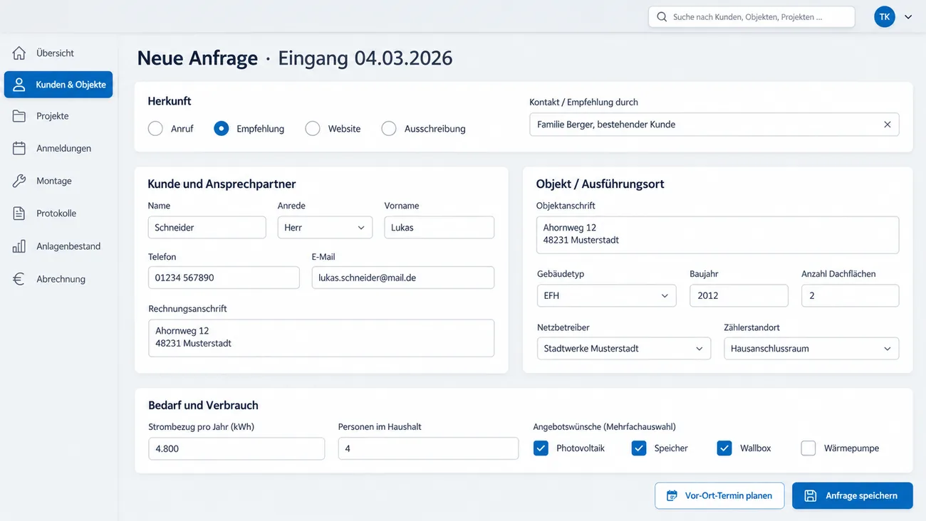The width and height of the screenshot is (926, 521).
Task: Select the Empfehlung radio button
Action: pos(222,129)
